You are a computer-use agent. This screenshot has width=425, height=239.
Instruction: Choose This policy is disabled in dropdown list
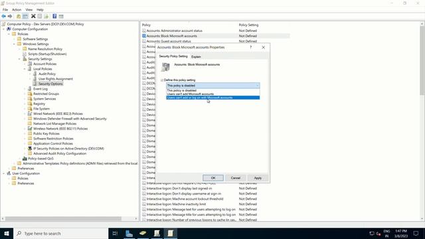[x=212, y=90]
